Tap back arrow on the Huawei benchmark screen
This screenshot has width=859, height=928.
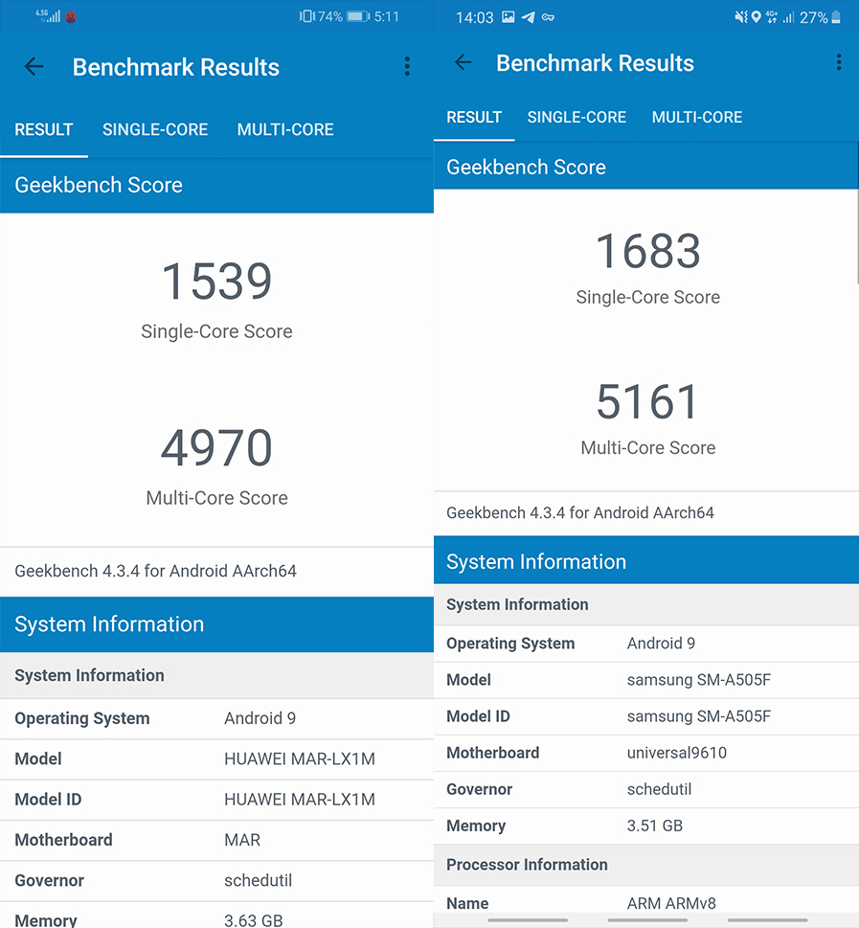pyautogui.click(x=34, y=66)
